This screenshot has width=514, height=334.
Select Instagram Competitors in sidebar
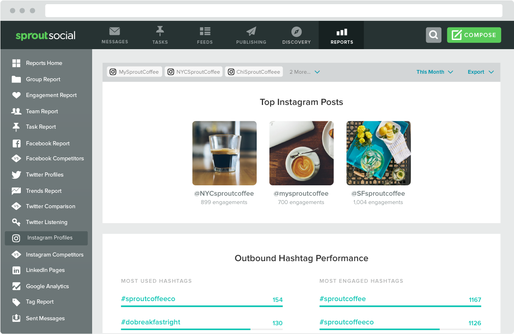coord(54,254)
